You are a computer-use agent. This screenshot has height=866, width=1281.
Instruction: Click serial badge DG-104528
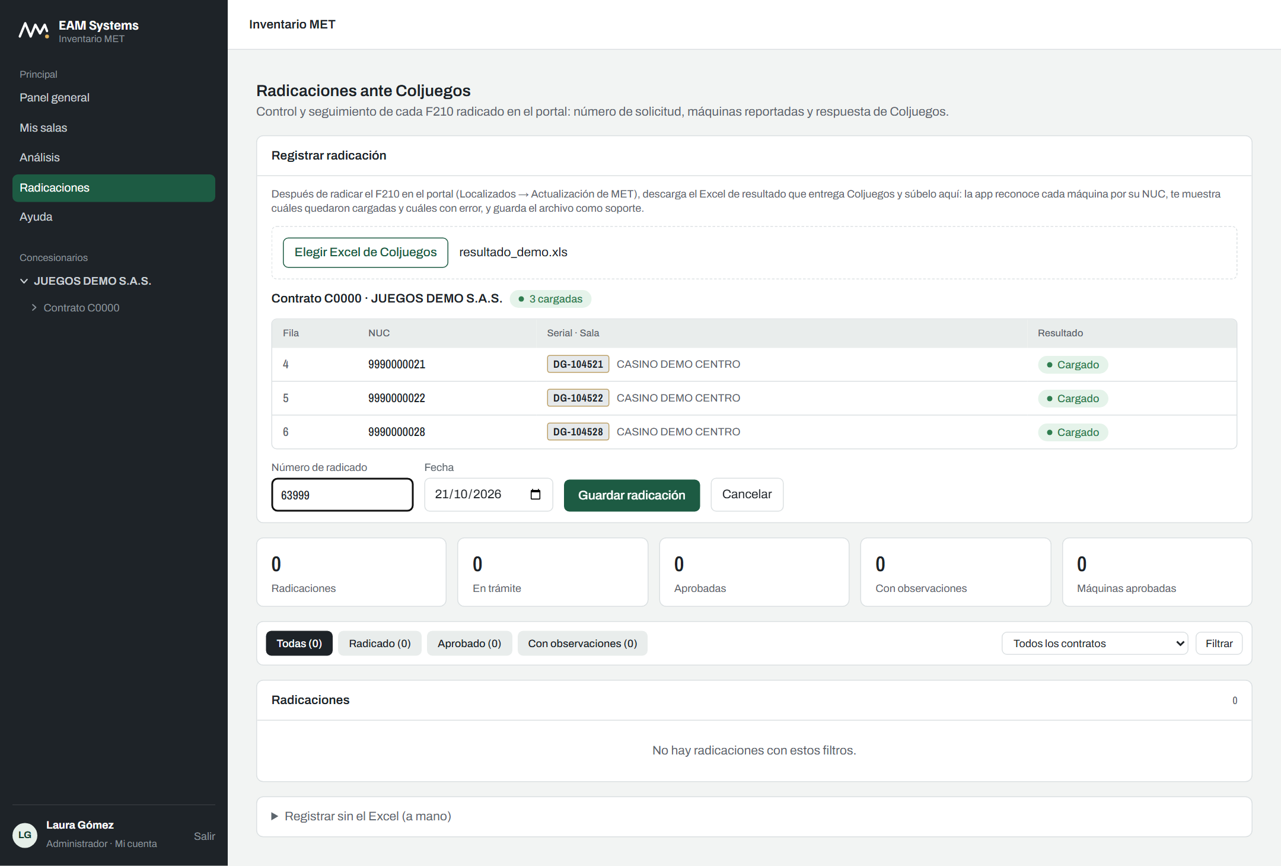(x=578, y=432)
